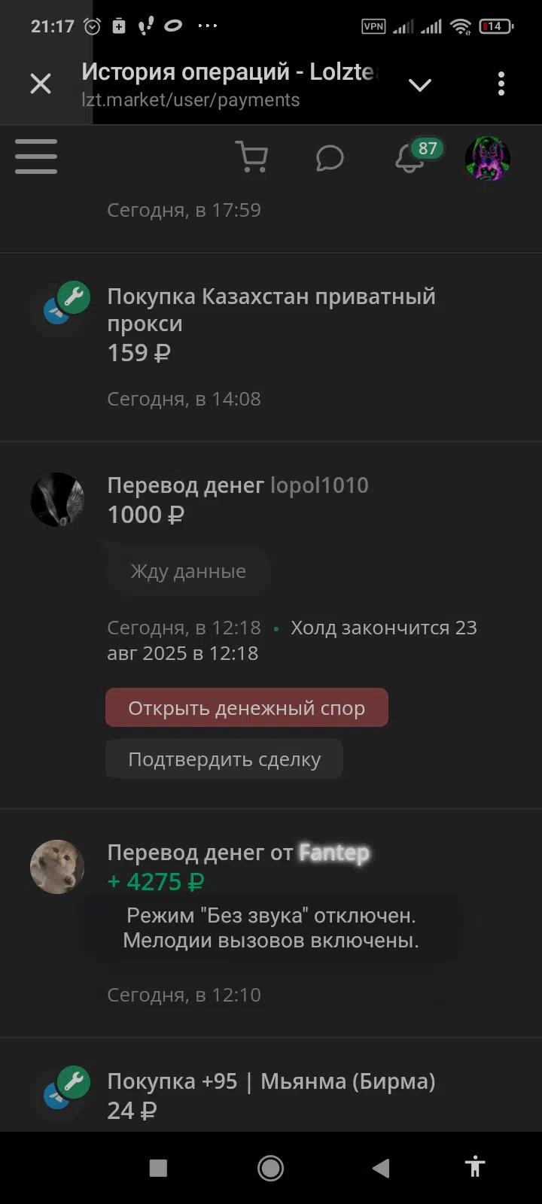Open the three-dot browser options menu

pos(501,84)
